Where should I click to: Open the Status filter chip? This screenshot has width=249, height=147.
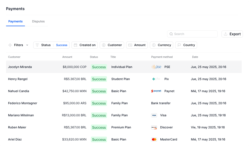click(51, 45)
